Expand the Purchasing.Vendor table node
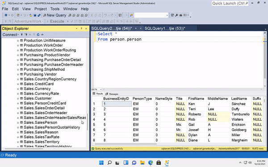 tap(18, 74)
